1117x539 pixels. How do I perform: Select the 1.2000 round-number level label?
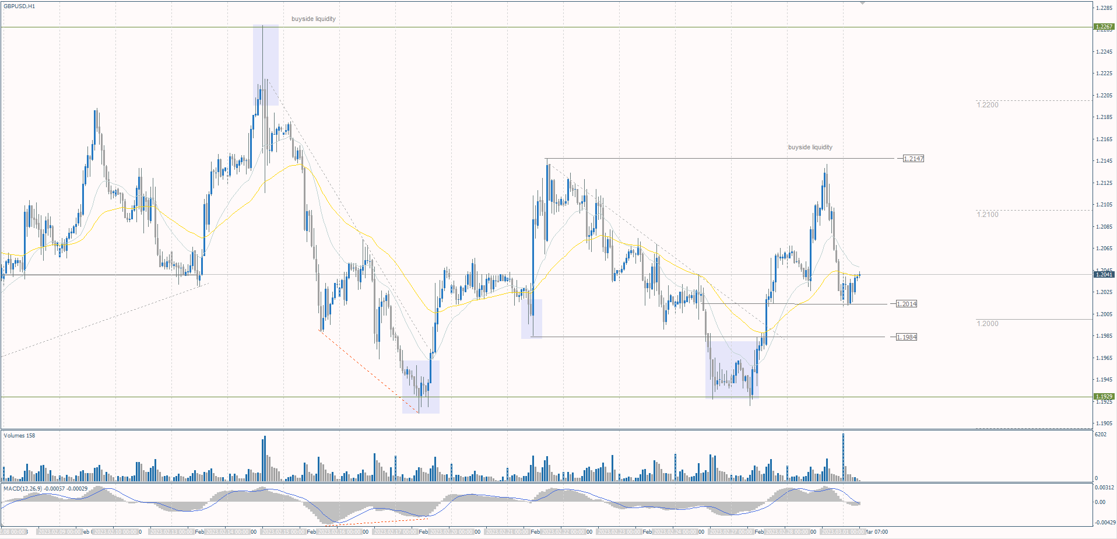tap(988, 324)
